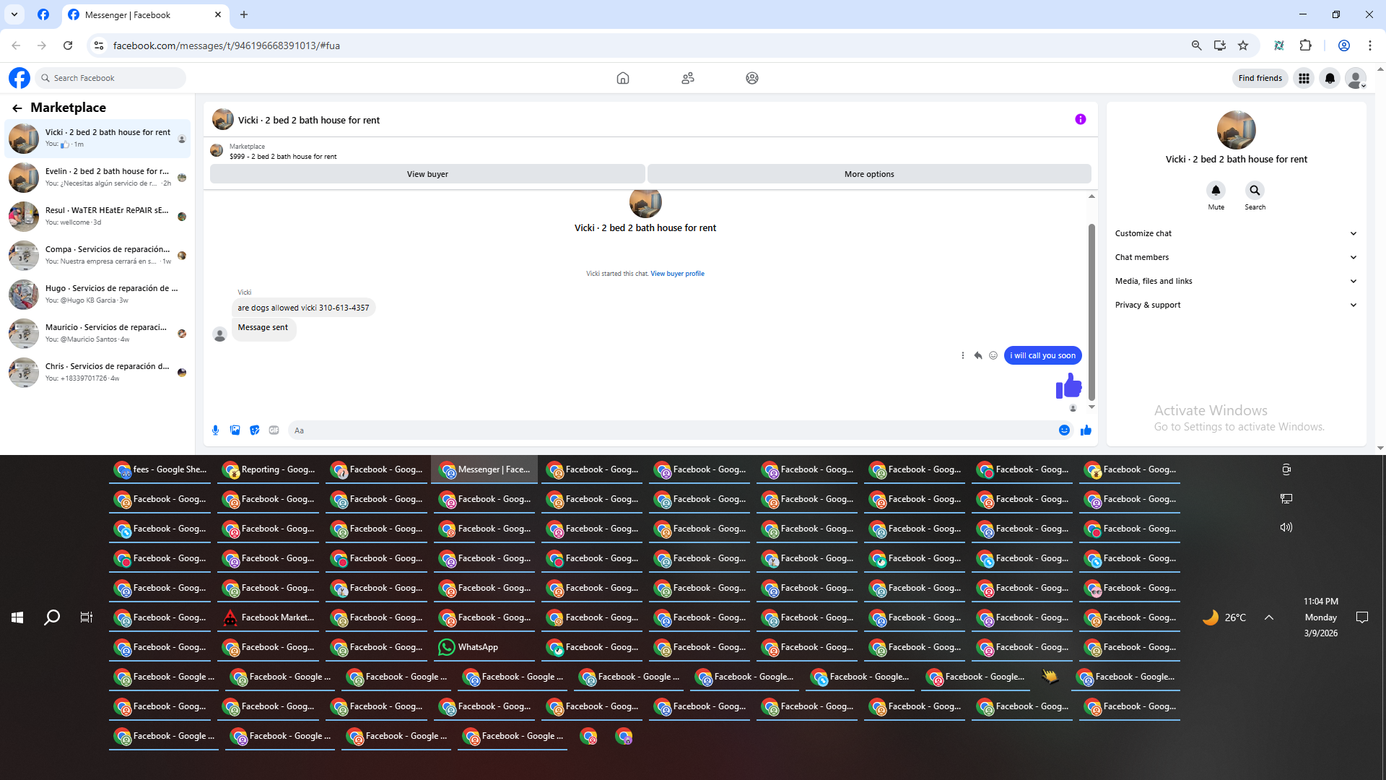
Task: Open the View buyer profile link
Action: (x=677, y=274)
